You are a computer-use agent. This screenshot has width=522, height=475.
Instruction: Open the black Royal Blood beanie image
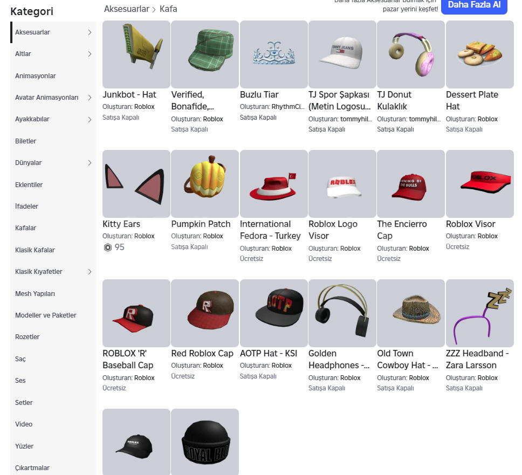point(205,442)
